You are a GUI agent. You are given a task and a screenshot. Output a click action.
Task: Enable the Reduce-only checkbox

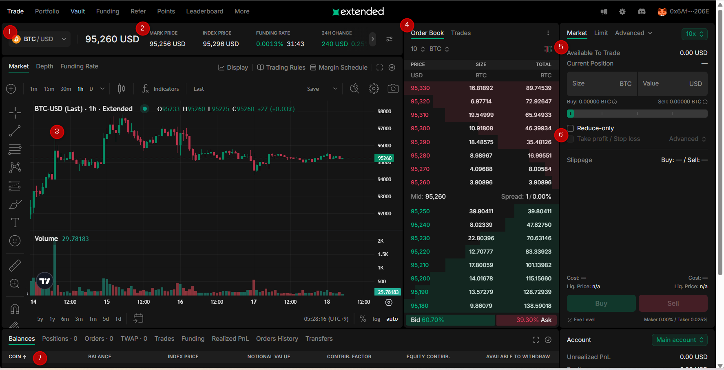[x=571, y=128]
